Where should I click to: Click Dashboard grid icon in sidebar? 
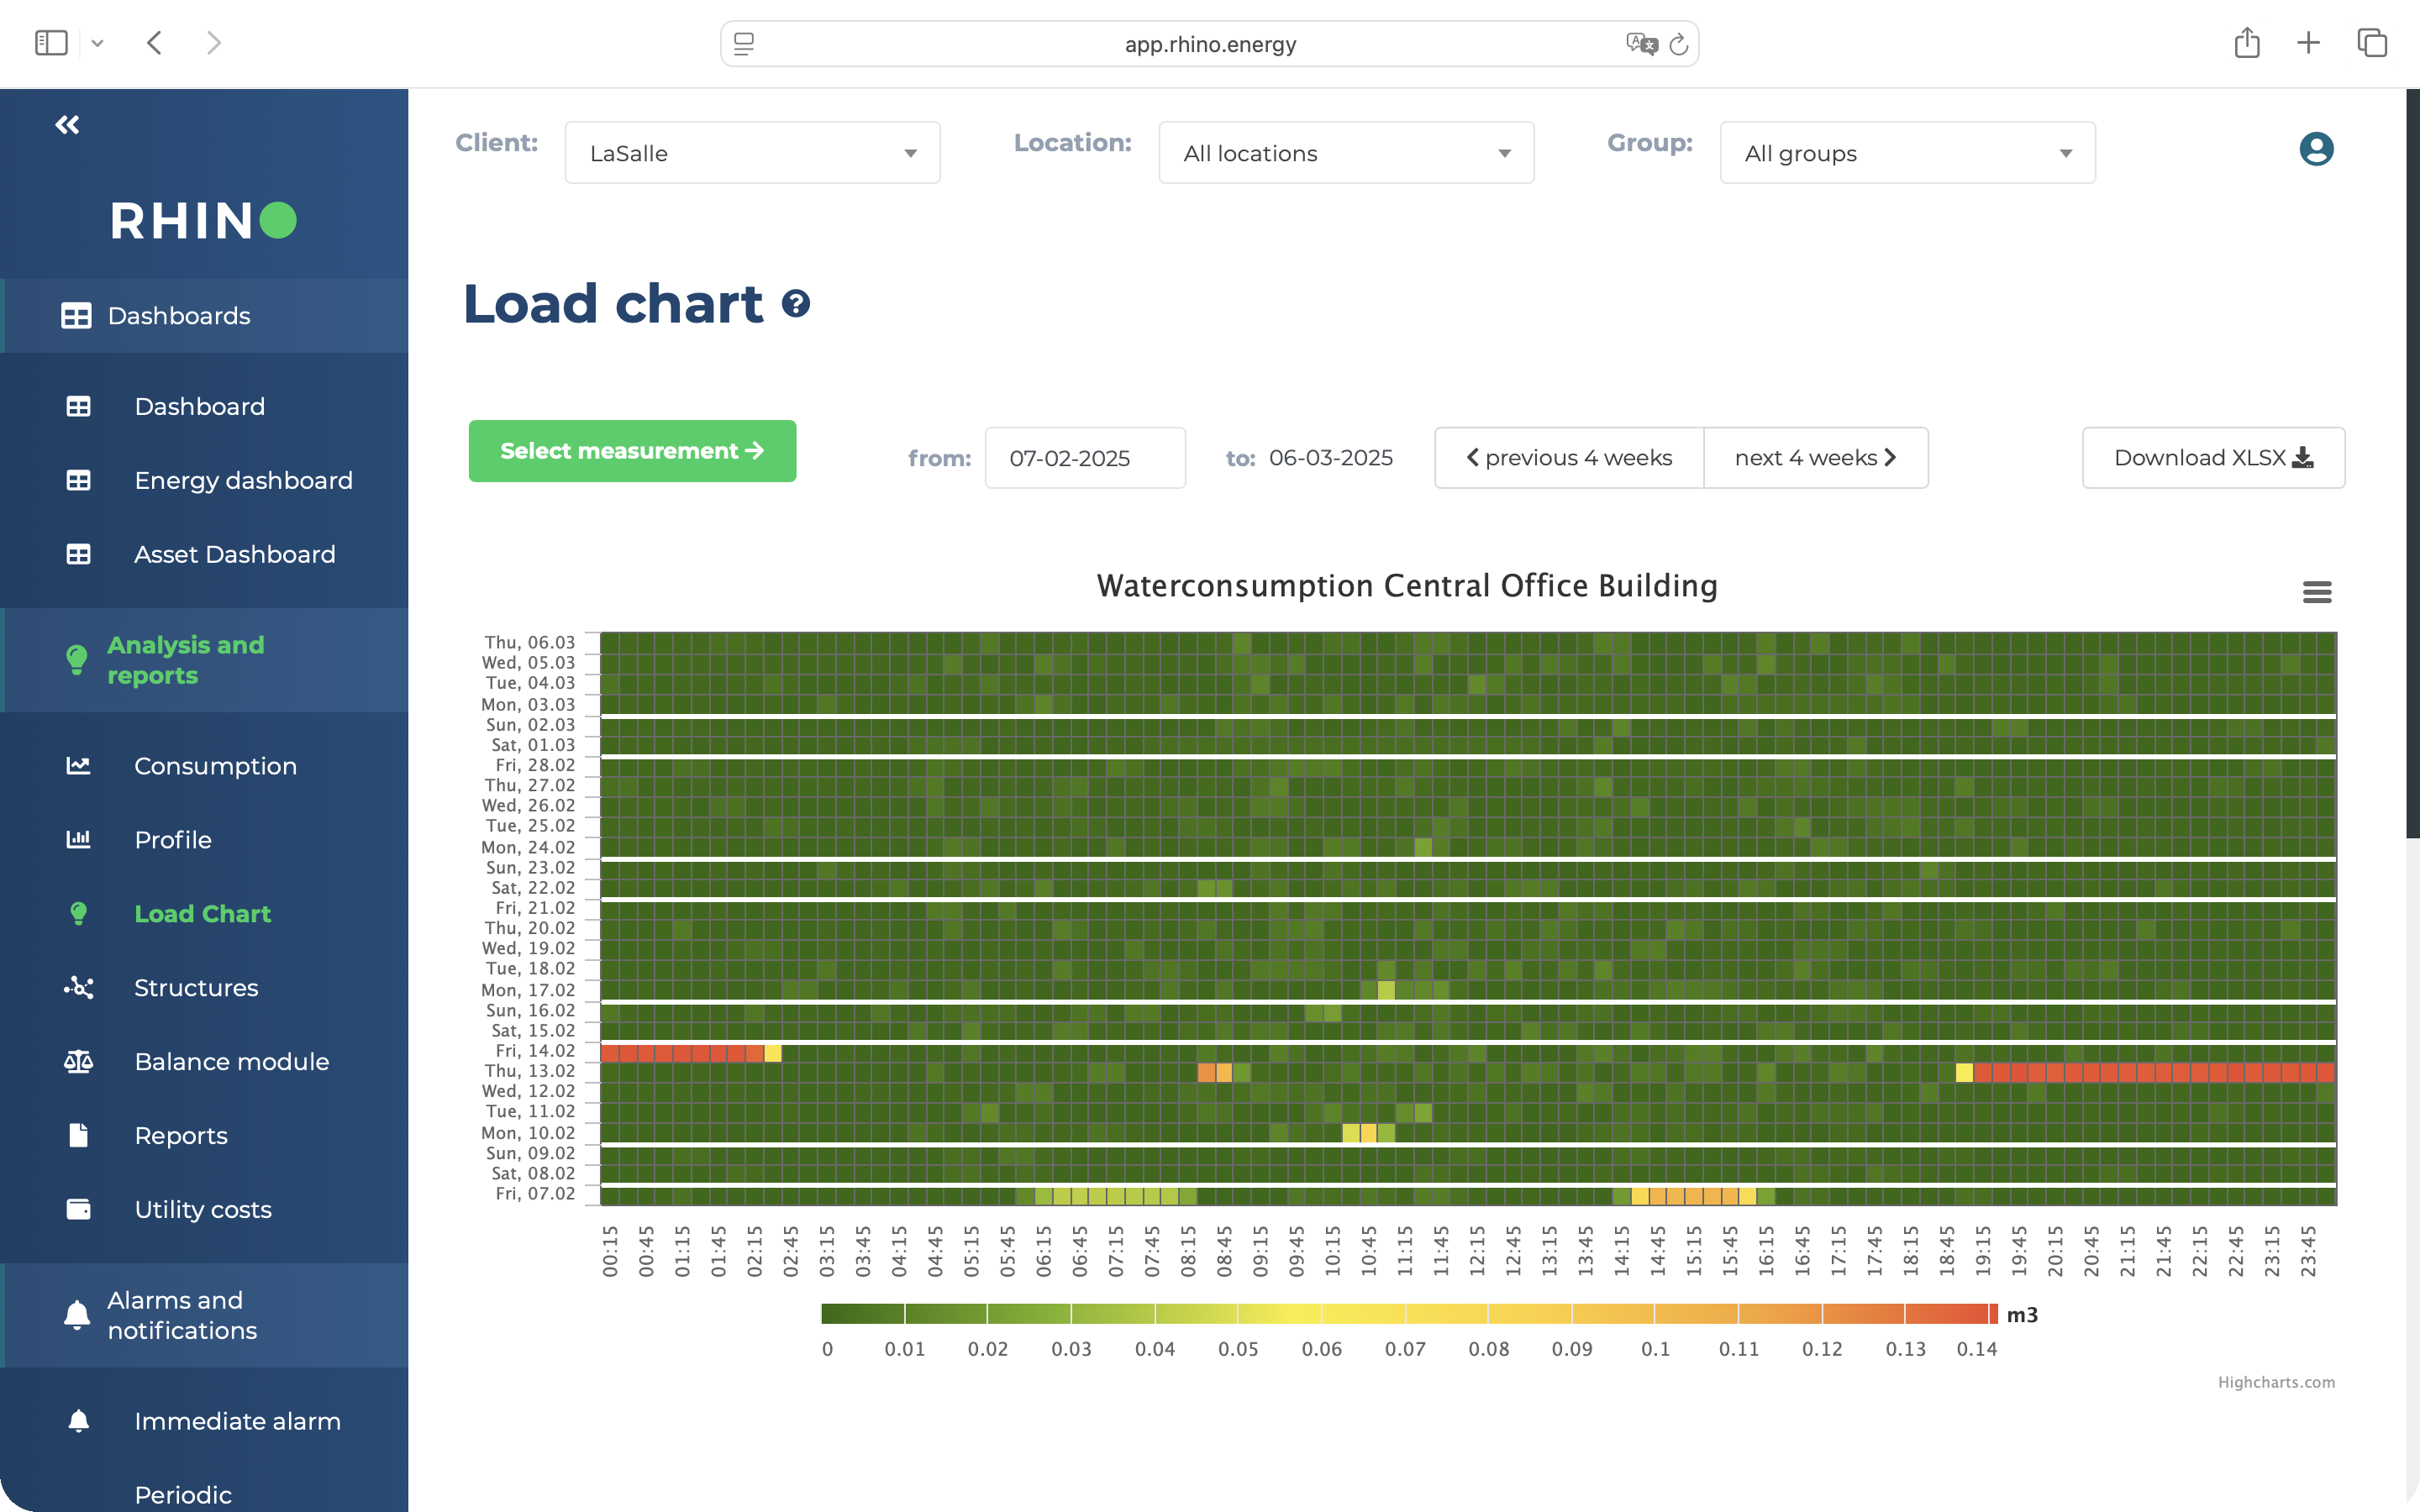[x=78, y=406]
